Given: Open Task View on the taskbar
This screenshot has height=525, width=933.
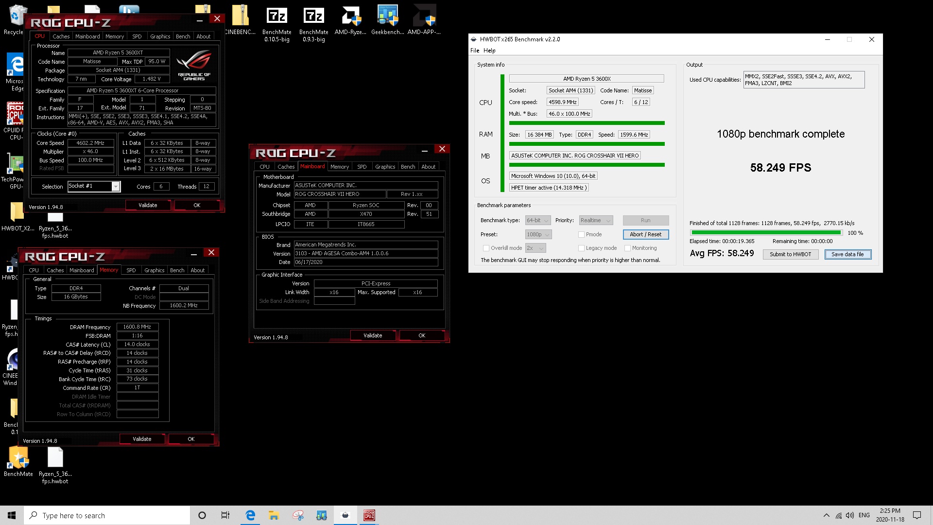Looking at the screenshot, I should [x=225, y=515].
